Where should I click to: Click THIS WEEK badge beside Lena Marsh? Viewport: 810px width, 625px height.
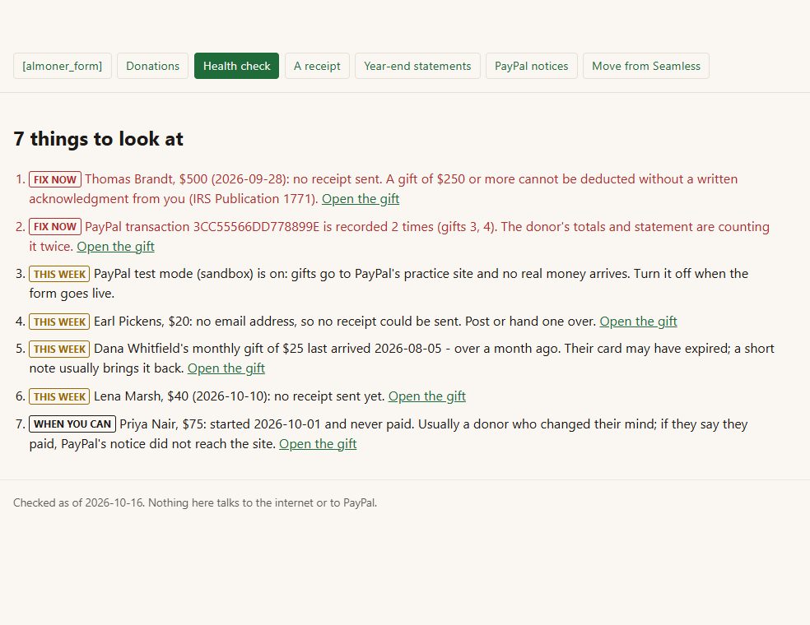59,396
